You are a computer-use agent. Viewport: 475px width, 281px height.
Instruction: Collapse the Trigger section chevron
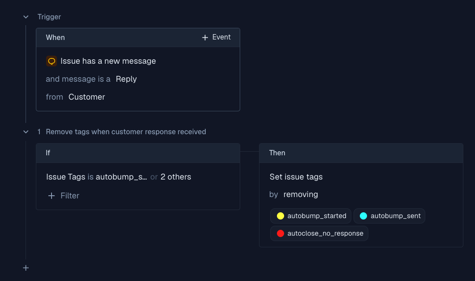click(x=26, y=17)
